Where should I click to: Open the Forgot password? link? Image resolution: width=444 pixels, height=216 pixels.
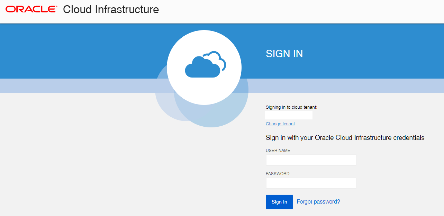318,201
